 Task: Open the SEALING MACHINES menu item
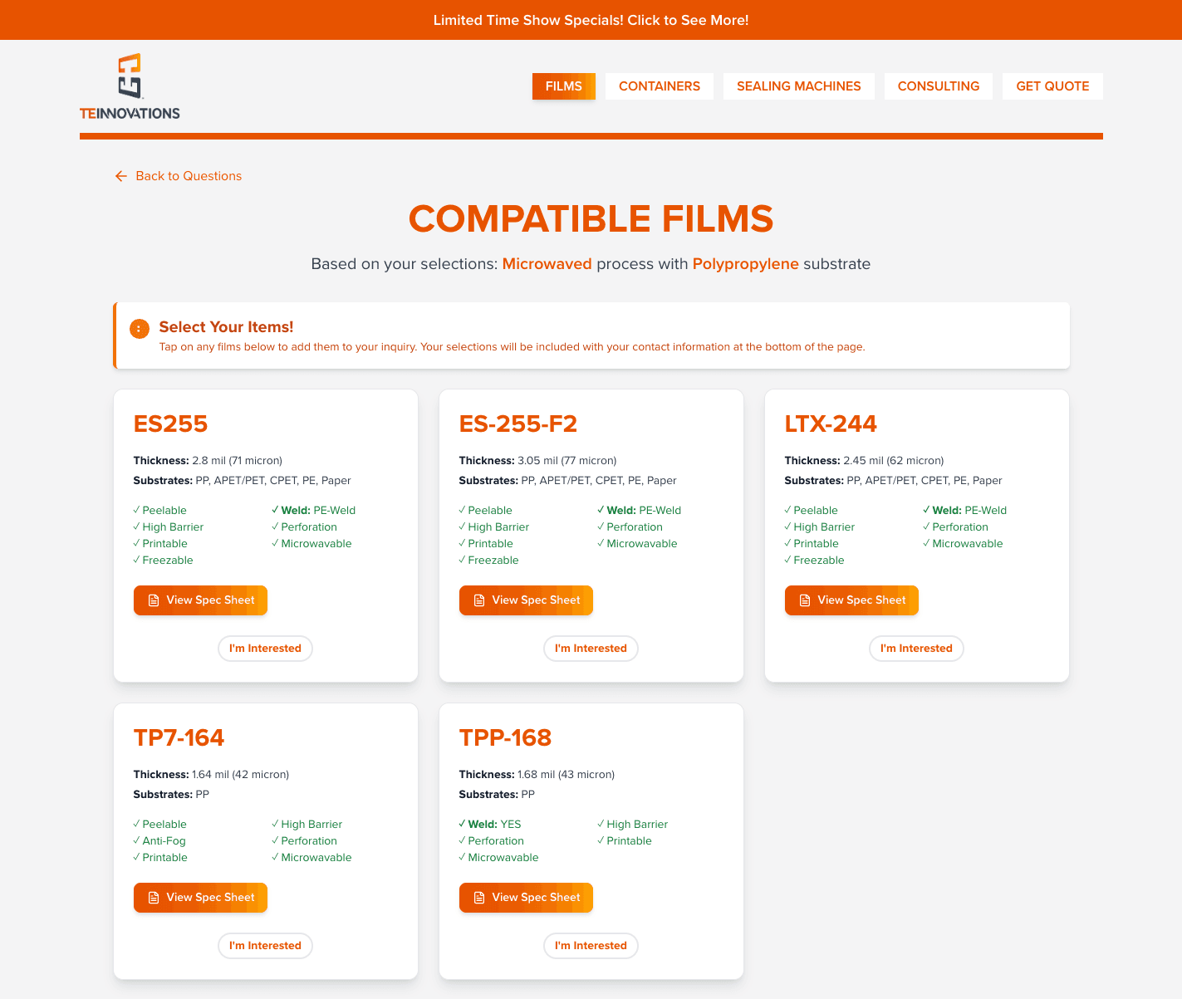pyautogui.click(x=798, y=86)
